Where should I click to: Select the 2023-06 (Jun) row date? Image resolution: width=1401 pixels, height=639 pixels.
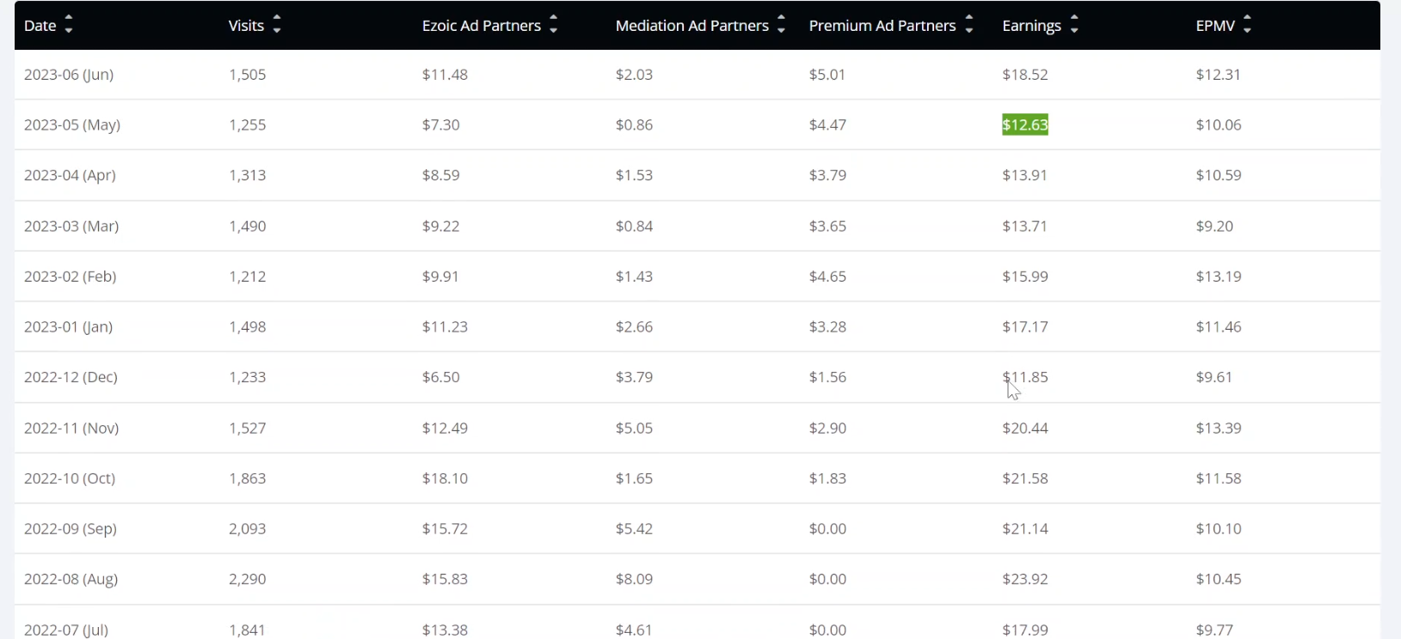(x=69, y=75)
